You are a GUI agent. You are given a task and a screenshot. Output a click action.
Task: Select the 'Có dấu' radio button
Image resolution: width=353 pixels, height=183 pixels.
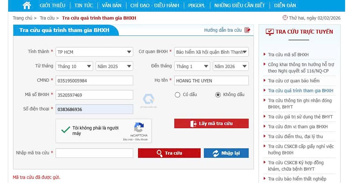177,95
